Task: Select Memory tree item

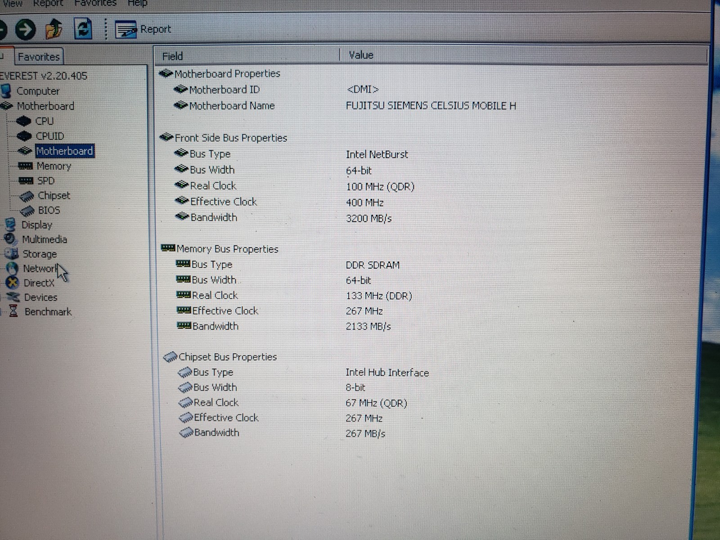Action: (x=54, y=166)
